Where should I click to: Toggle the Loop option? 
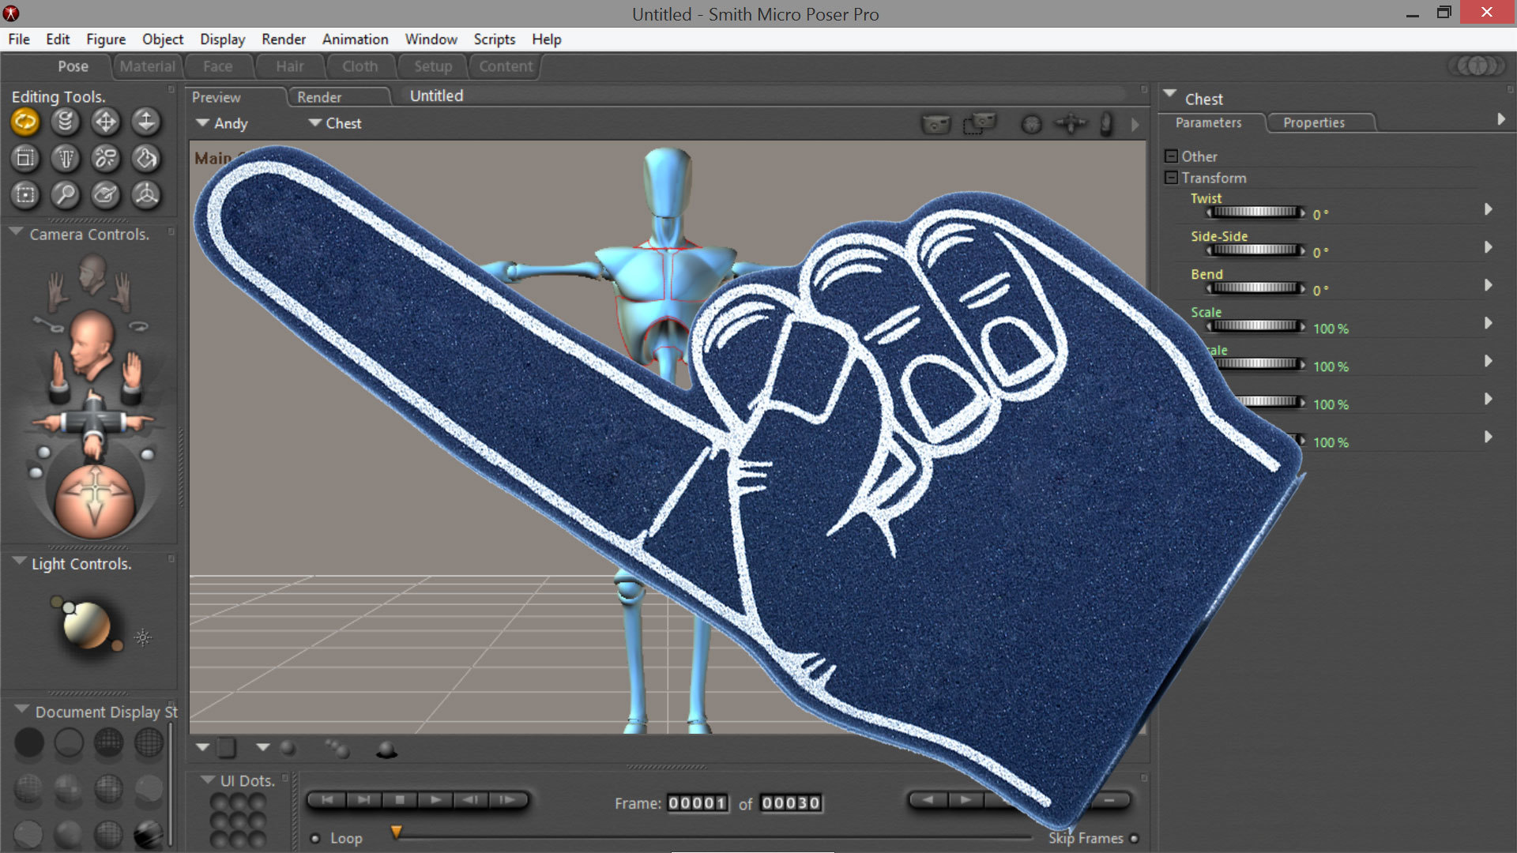[315, 838]
